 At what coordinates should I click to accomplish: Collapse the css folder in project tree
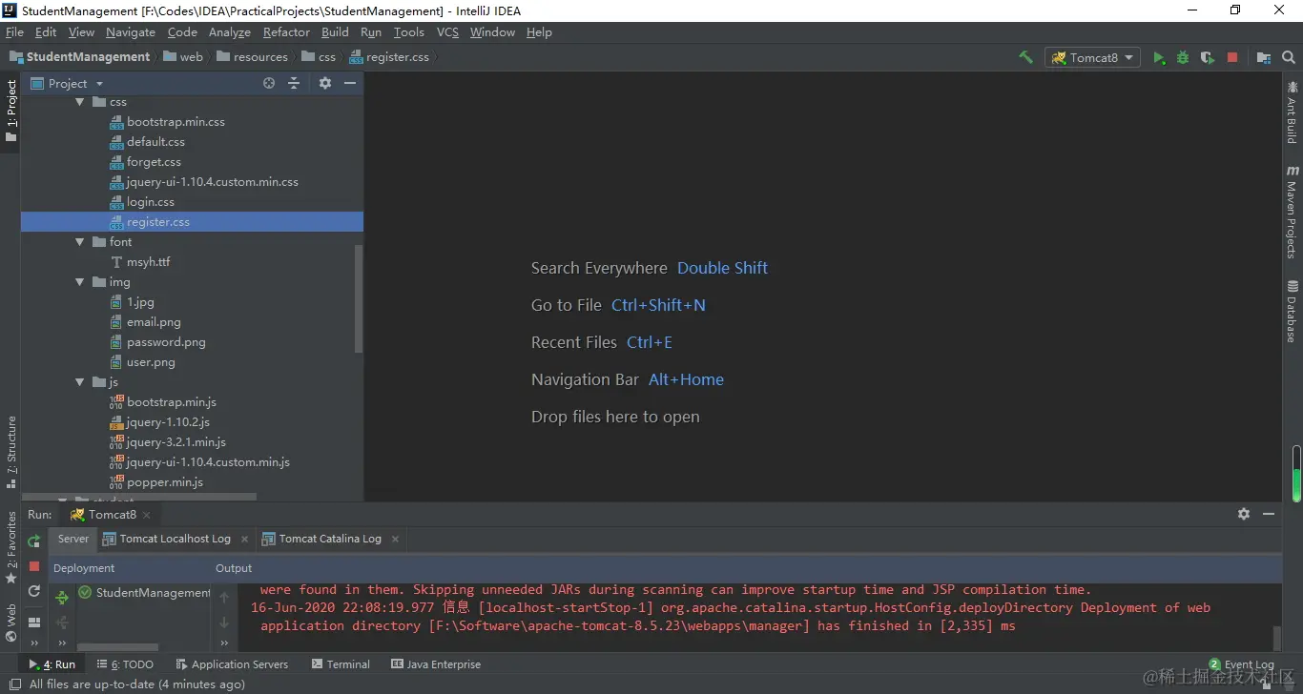(x=80, y=102)
